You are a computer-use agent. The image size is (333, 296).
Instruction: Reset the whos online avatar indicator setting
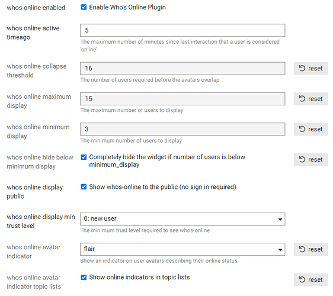coord(310,249)
